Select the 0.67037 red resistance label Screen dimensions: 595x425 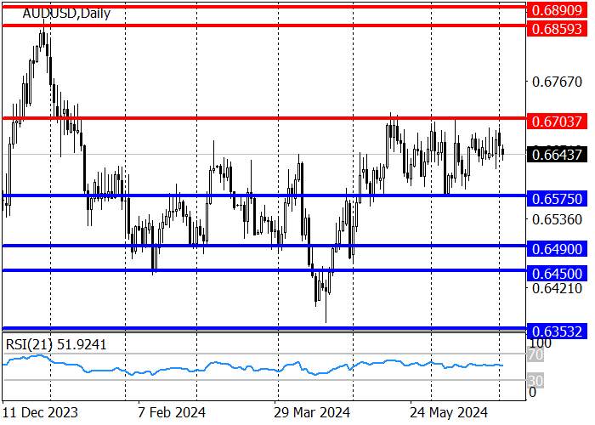tap(557, 122)
